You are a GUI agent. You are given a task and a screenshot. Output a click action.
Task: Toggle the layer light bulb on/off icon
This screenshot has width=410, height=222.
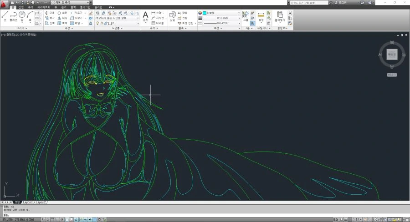97,23
